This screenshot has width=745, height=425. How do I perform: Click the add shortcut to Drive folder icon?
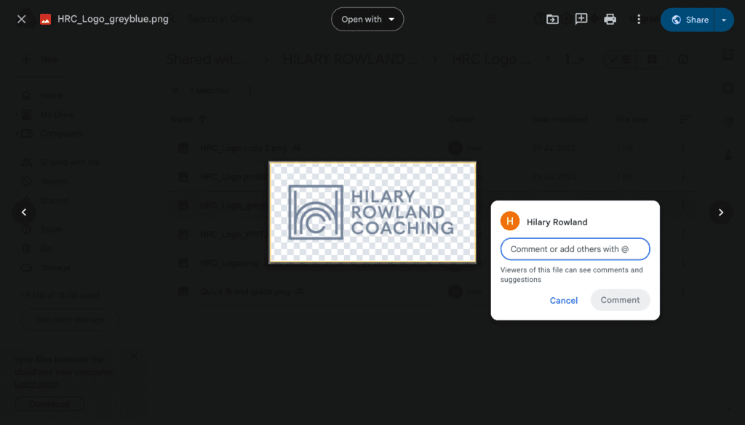(x=552, y=20)
